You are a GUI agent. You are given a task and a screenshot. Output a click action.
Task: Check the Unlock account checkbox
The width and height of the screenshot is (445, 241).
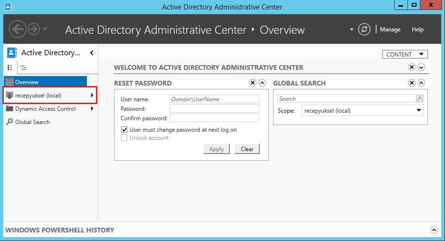point(124,138)
